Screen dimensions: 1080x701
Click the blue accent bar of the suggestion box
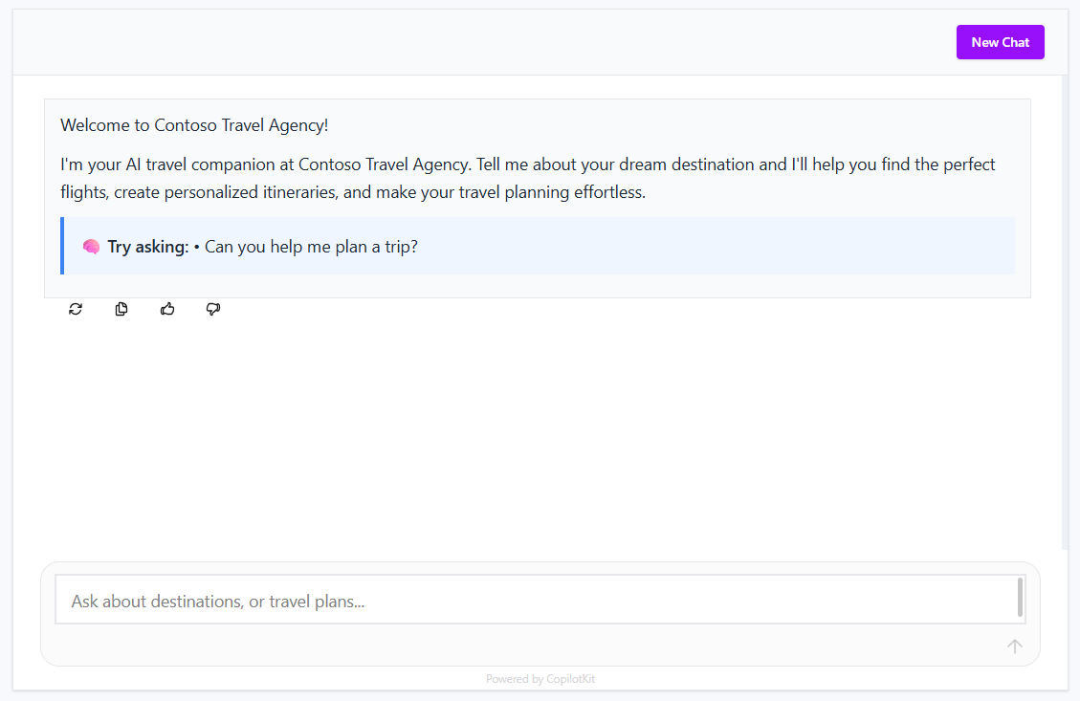click(x=62, y=246)
